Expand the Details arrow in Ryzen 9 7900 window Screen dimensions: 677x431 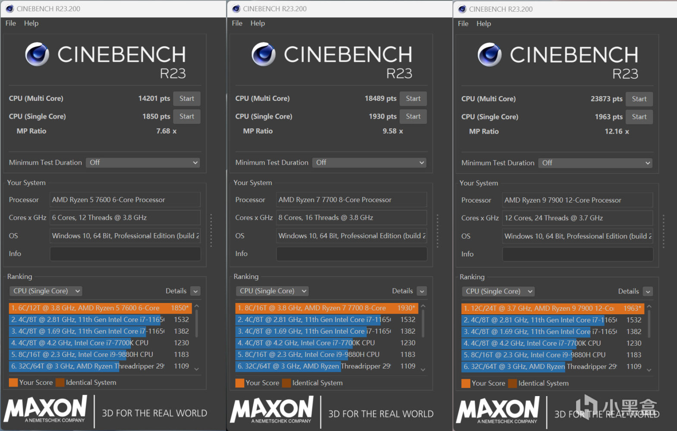click(x=648, y=292)
